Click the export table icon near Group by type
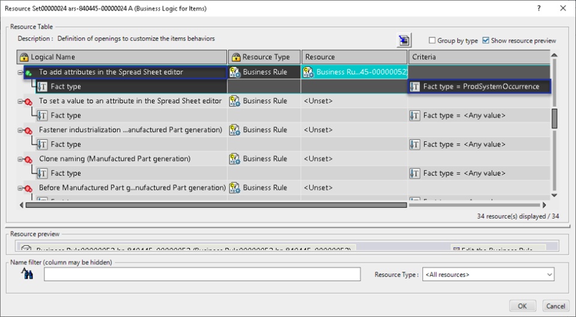Image resolution: width=576 pixels, height=317 pixels. tap(404, 40)
